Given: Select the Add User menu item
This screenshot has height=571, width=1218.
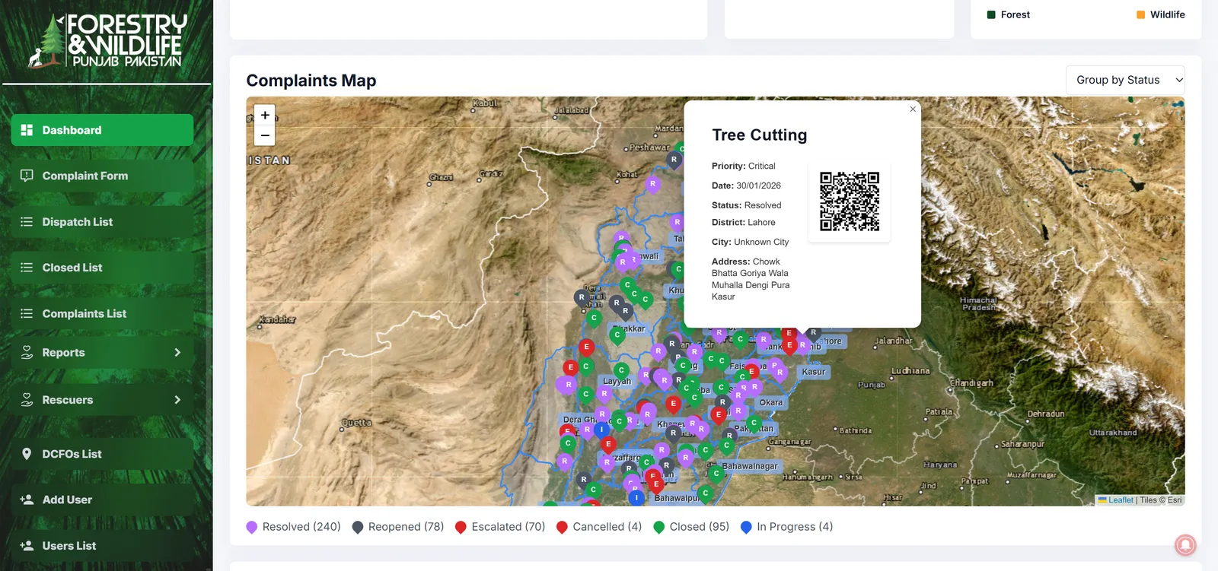Looking at the screenshot, I should (x=102, y=500).
